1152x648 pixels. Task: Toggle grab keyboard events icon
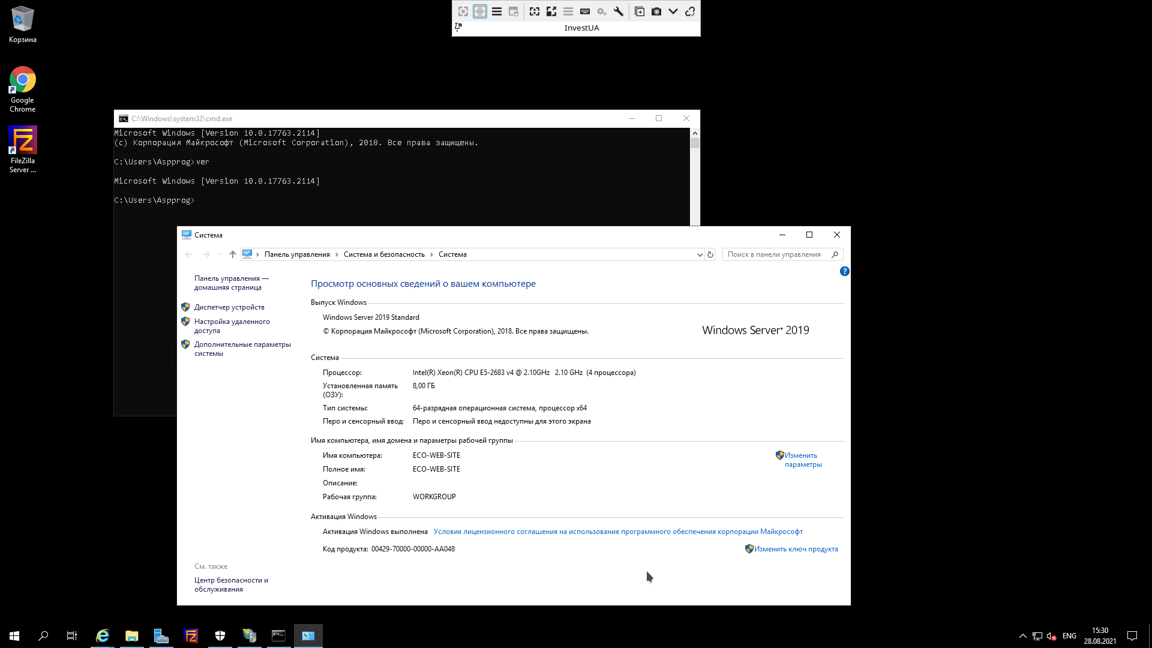point(585,11)
